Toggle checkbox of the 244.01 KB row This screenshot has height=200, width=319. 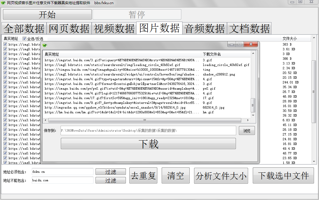[5, 82]
